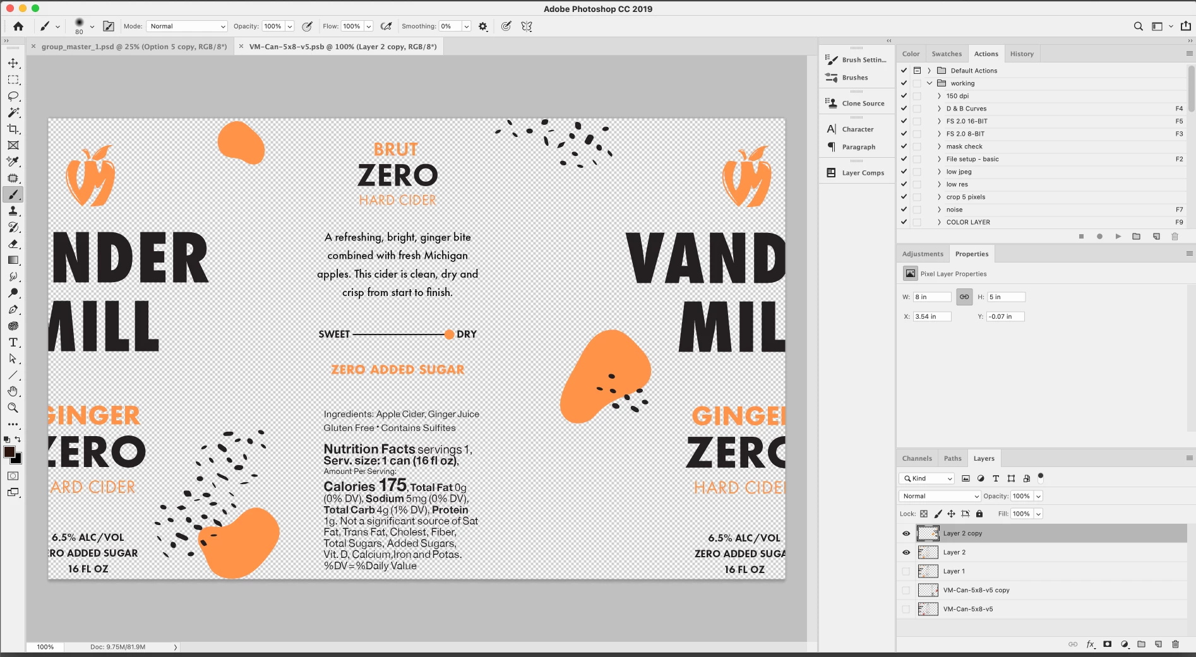Hide the Layer 2 layer
The height and width of the screenshot is (657, 1196).
[x=906, y=552]
